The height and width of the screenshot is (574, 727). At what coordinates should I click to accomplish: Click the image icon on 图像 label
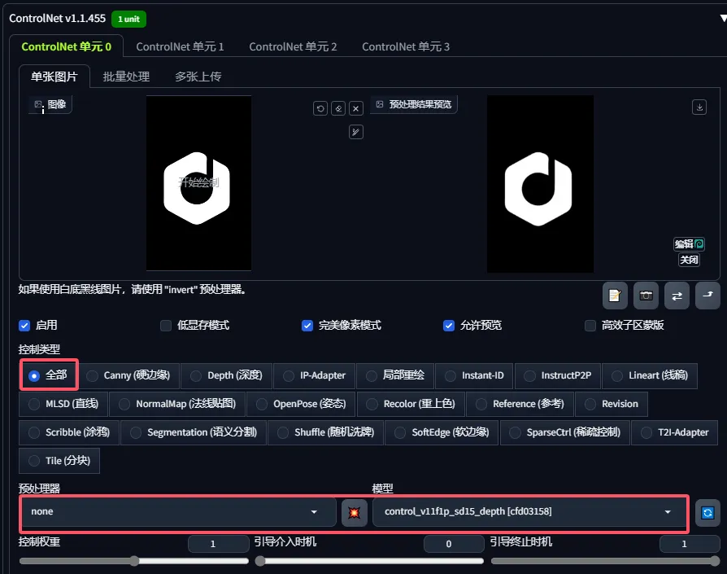38,104
